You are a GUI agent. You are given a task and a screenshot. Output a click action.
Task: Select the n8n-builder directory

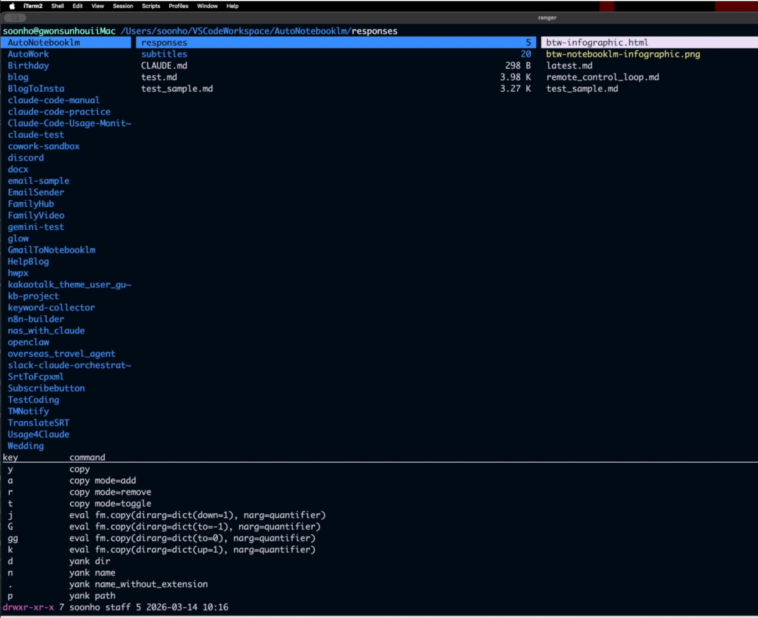click(36, 319)
